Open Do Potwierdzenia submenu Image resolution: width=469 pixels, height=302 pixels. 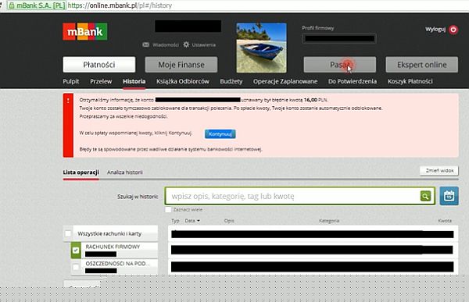point(353,81)
